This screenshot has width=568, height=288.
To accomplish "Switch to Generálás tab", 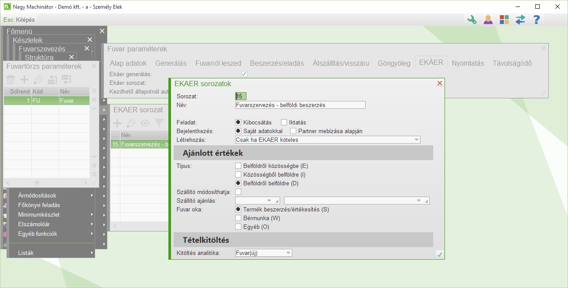I will coord(171,63).
